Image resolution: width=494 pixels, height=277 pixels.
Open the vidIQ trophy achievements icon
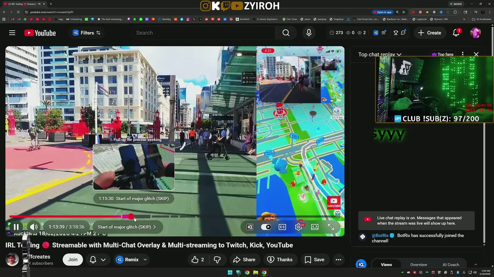(396, 33)
